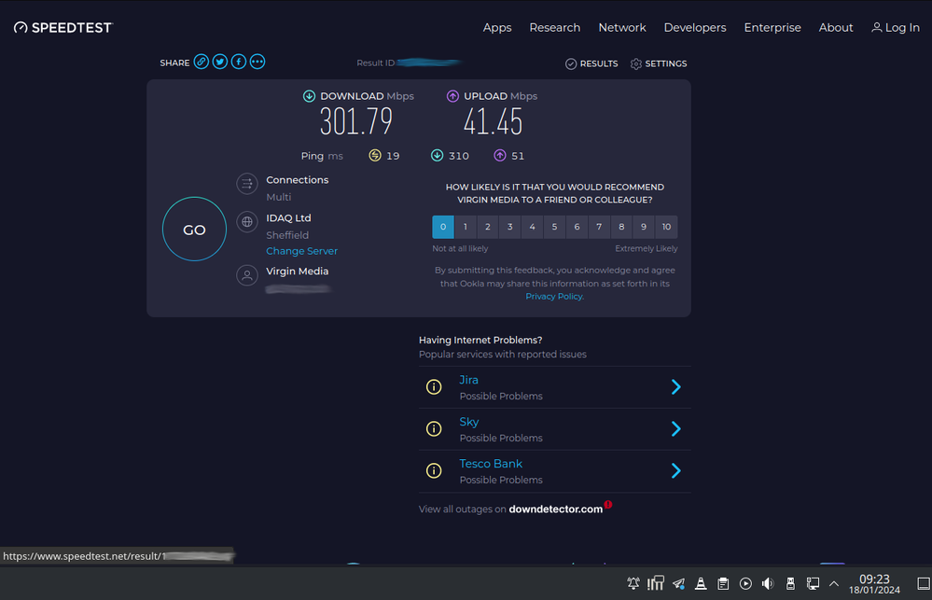Copy the result link via the share link icon
The image size is (932, 600).
coord(202,62)
